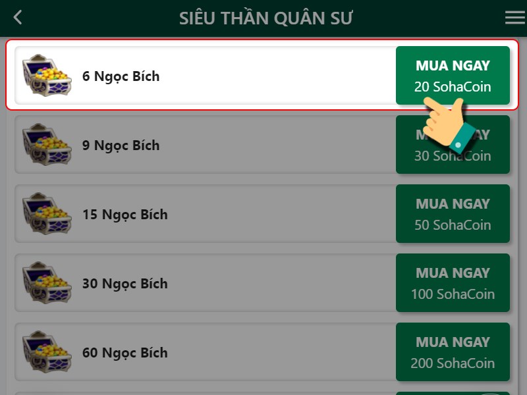The height and width of the screenshot is (395, 527).
Task: Click the 20 SohaCoin price label
Action: point(453,86)
